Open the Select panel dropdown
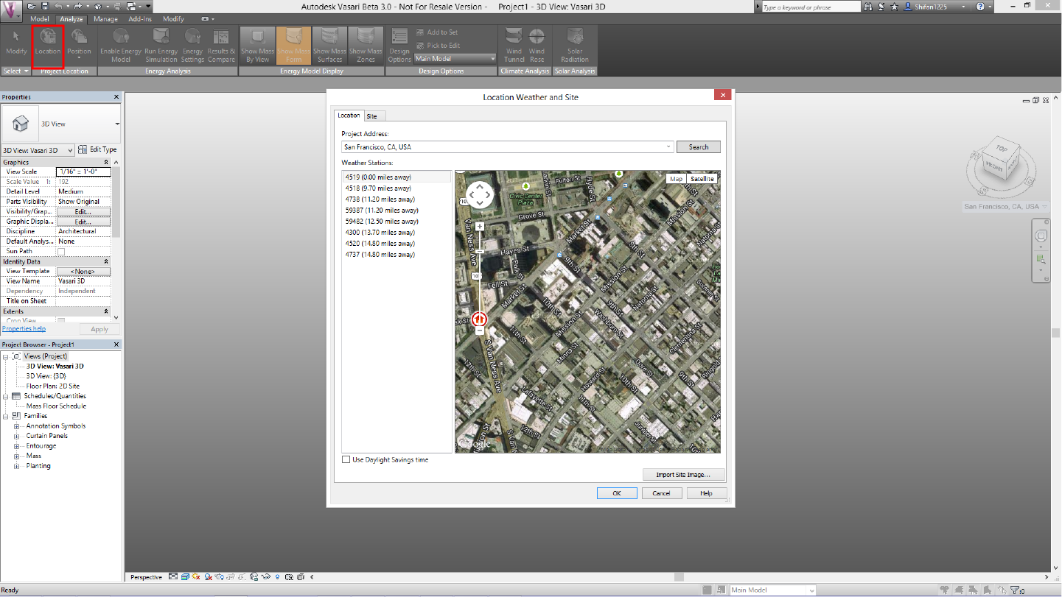The height and width of the screenshot is (597, 1062). [16, 71]
